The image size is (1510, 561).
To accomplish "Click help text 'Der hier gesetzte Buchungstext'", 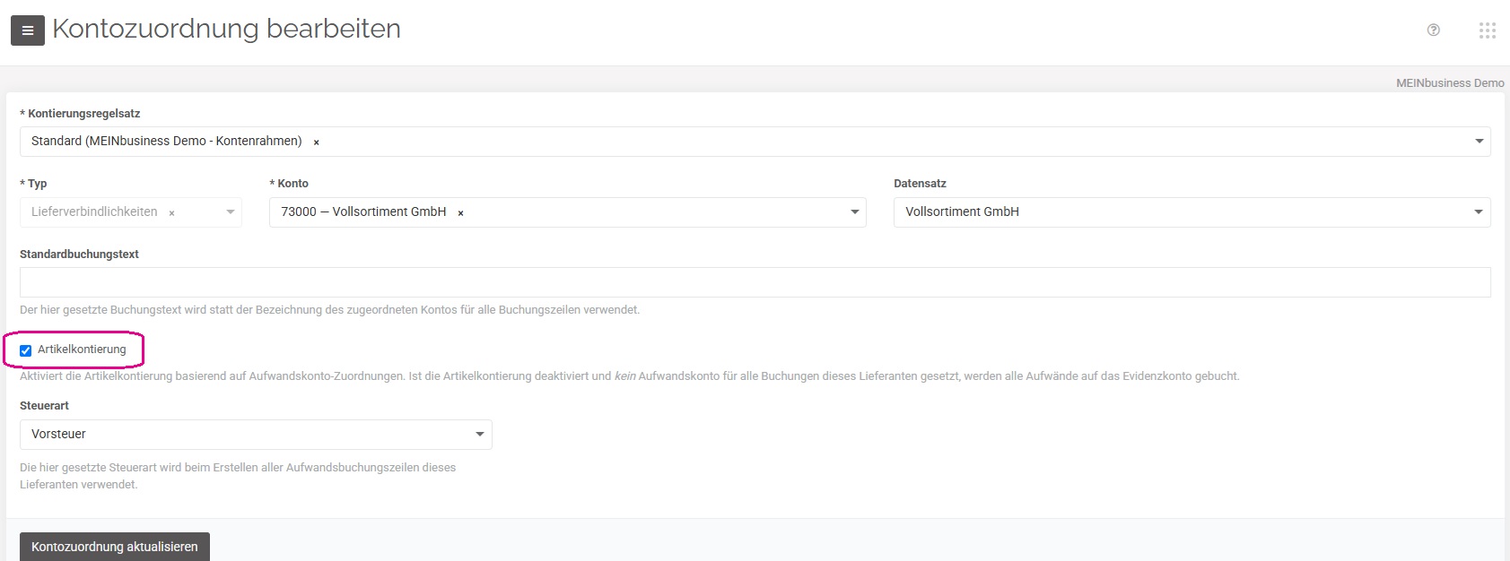I will point(329,310).
